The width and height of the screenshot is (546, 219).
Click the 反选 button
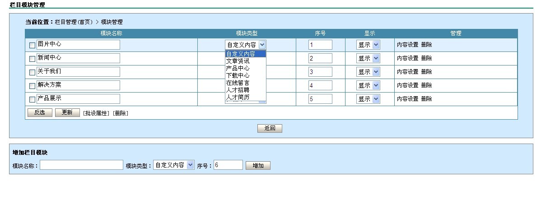[40, 113]
